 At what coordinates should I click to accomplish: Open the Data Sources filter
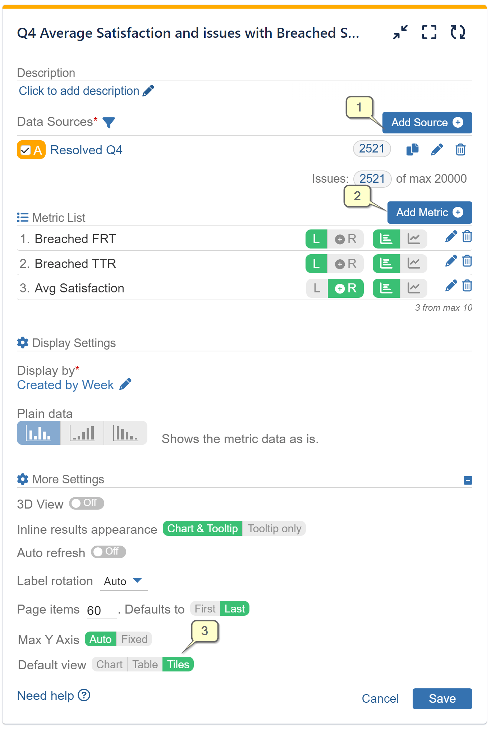click(x=109, y=122)
